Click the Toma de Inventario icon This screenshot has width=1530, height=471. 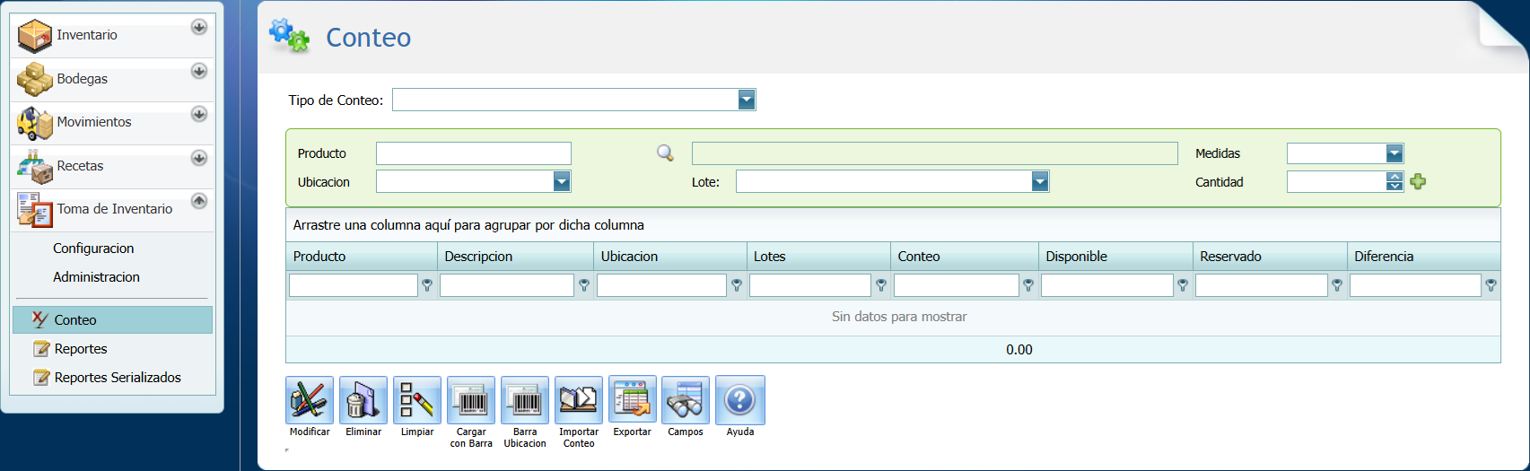(x=35, y=210)
